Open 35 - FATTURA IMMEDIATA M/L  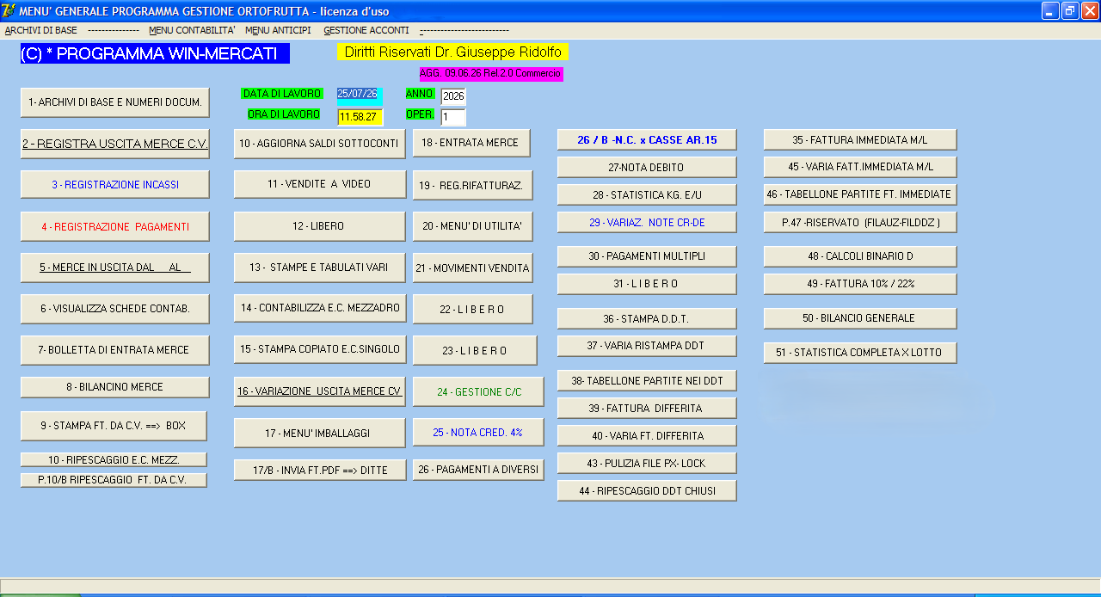860,139
